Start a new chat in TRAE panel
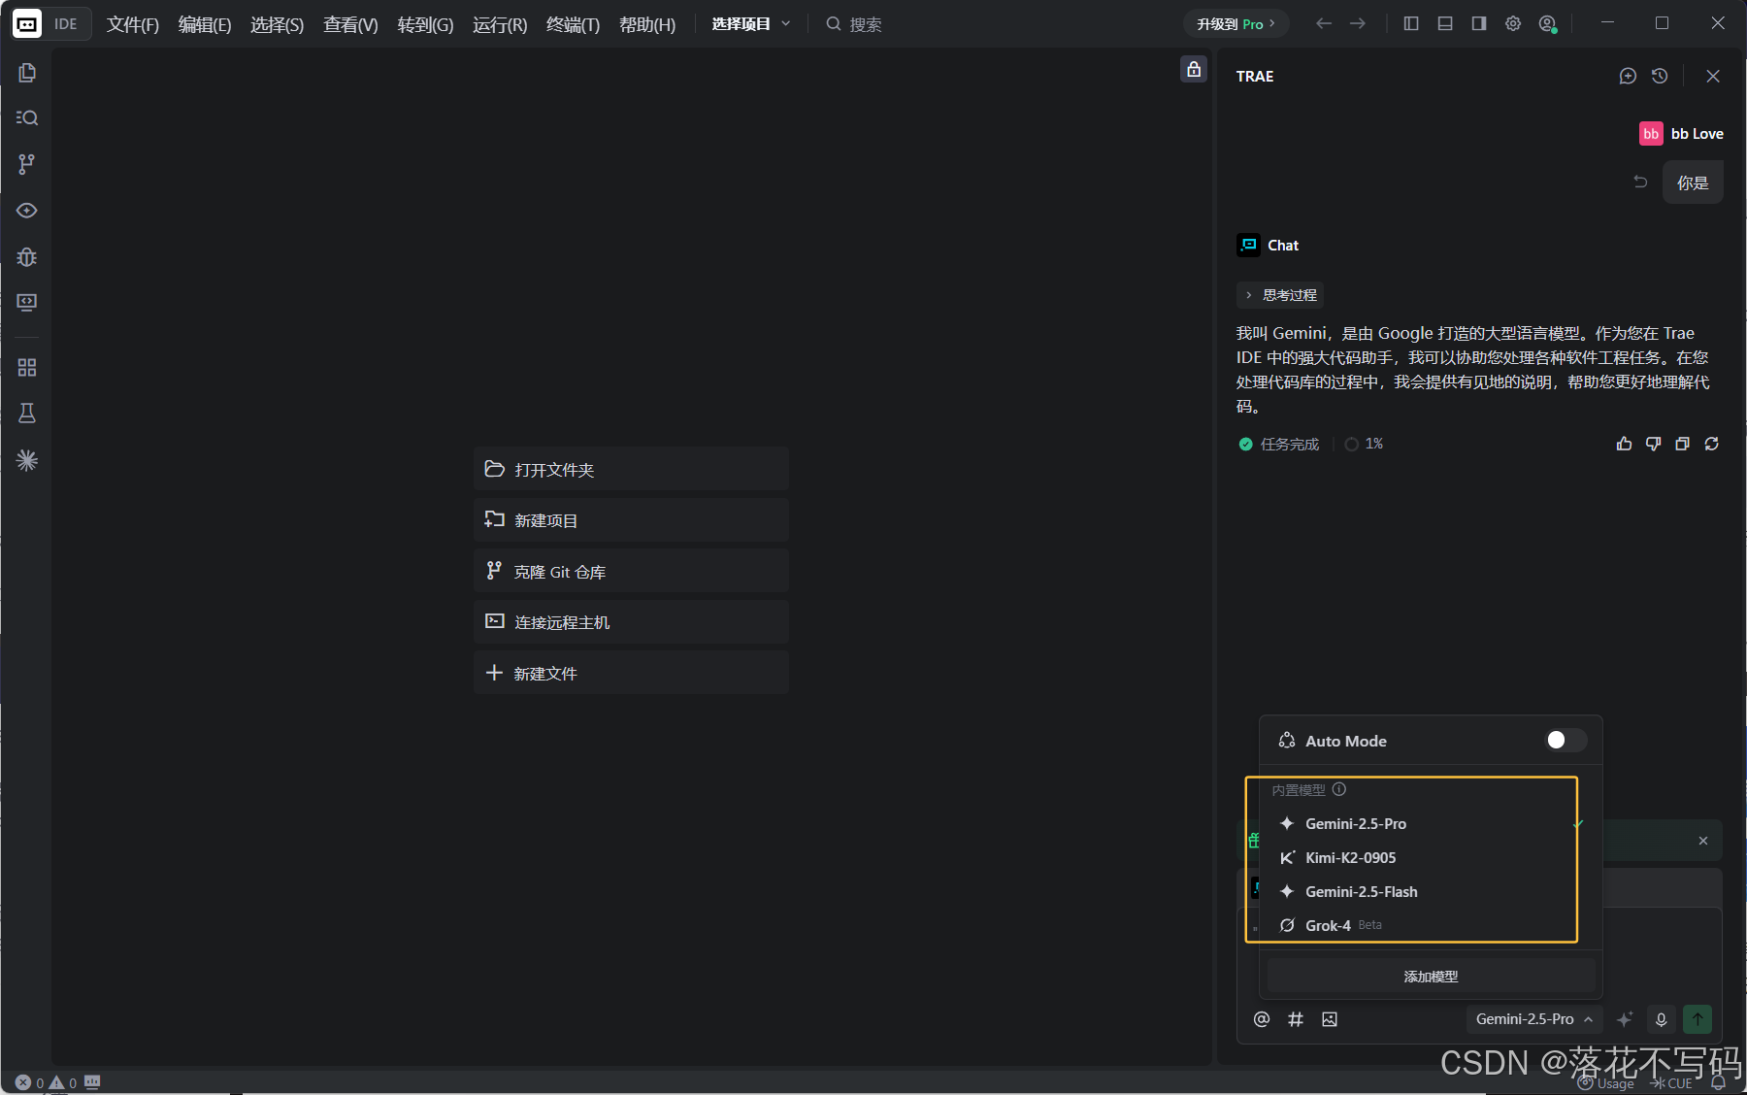The image size is (1747, 1095). point(1628,76)
